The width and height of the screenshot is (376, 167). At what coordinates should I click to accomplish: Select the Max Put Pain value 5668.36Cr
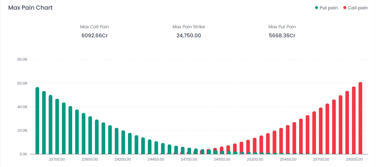(x=282, y=36)
